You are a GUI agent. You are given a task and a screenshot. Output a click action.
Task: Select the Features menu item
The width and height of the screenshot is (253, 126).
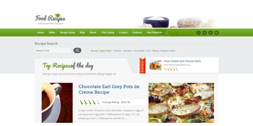pyautogui.click(x=137, y=32)
